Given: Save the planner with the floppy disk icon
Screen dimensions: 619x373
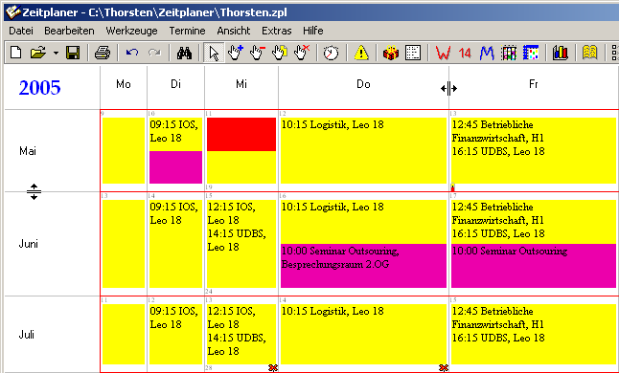Looking at the screenshot, I should 73,53.
